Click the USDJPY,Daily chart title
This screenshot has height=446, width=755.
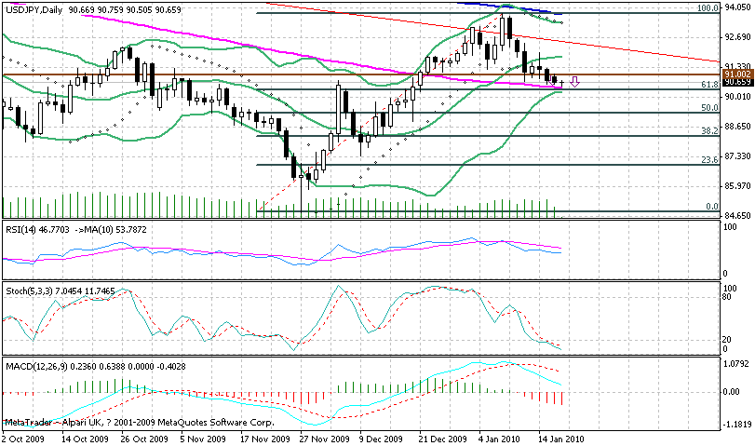coord(34,9)
